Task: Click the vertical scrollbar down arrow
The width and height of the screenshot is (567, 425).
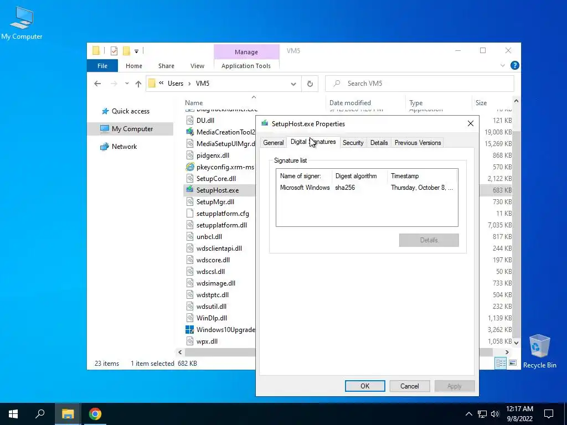Action: point(516,343)
